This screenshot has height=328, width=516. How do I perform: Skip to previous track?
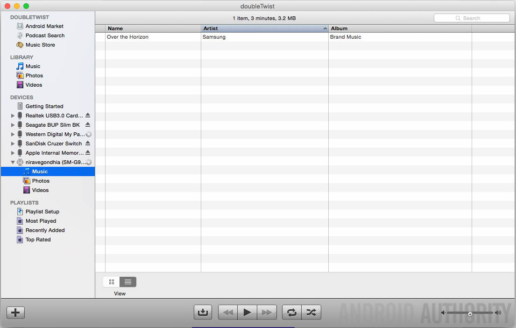point(228,312)
